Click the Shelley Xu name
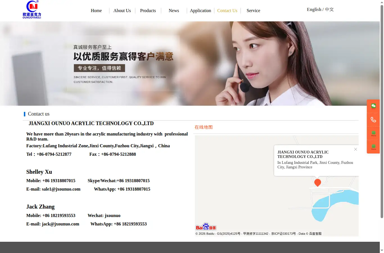Viewport: 384px width, 253px height. (x=39, y=172)
